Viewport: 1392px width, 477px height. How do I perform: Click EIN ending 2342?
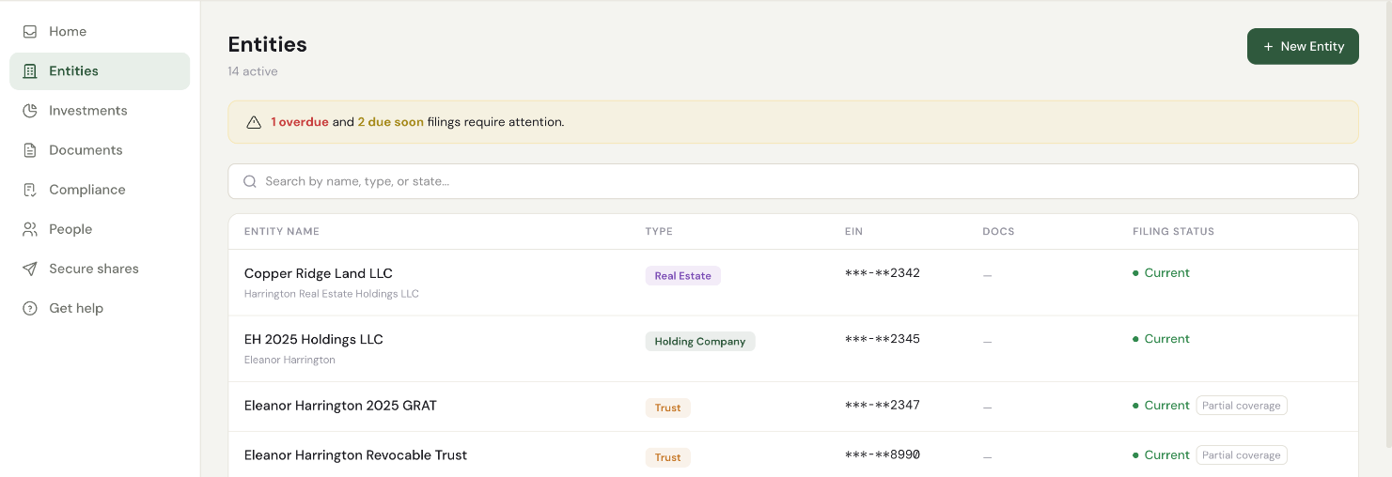pos(883,273)
